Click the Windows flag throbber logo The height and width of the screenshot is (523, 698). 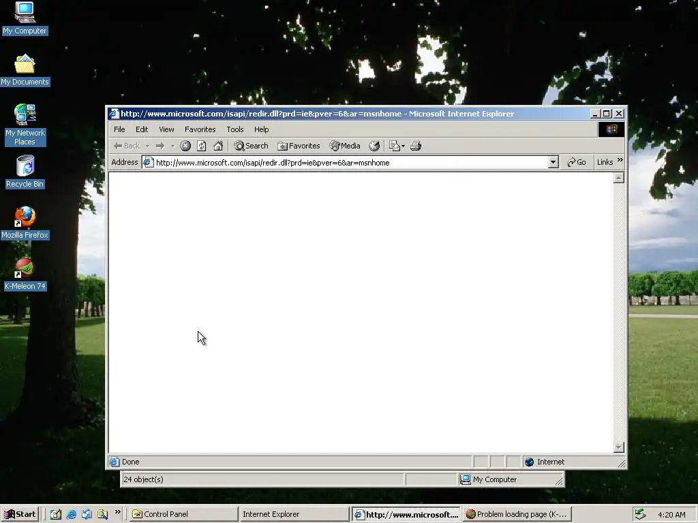click(611, 129)
